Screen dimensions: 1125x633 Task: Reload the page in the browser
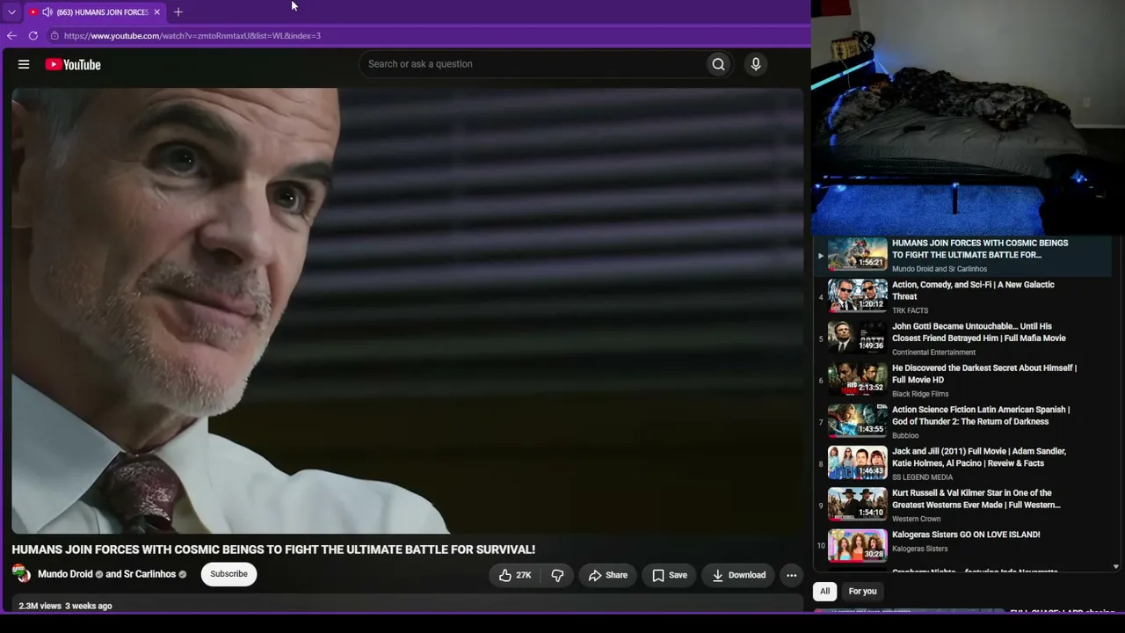pyautogui.click(x=33, y=36)
